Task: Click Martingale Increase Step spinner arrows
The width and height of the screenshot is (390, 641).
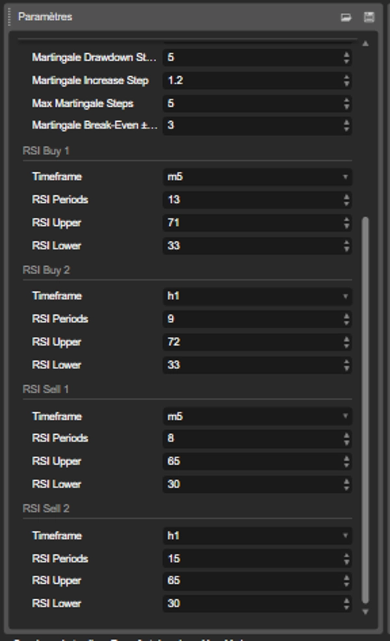Action: [346, 81]
